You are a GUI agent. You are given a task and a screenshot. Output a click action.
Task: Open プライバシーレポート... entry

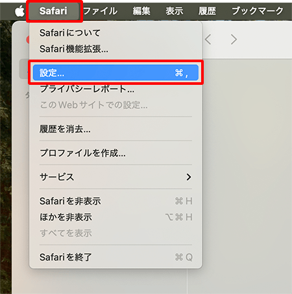click(116, 89)
